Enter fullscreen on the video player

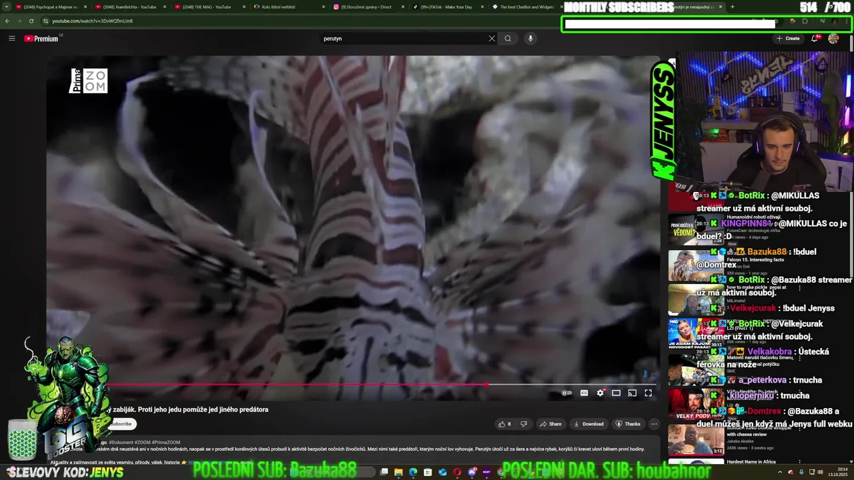pyautogui.click(x=648, y=393)
